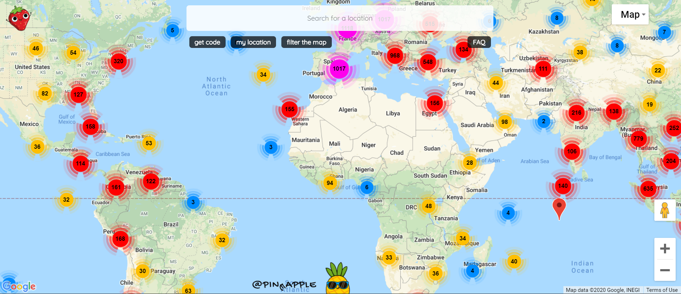Select the red 156 cluster over Egypt
This screenshot has height=294, width=681.
434,103
